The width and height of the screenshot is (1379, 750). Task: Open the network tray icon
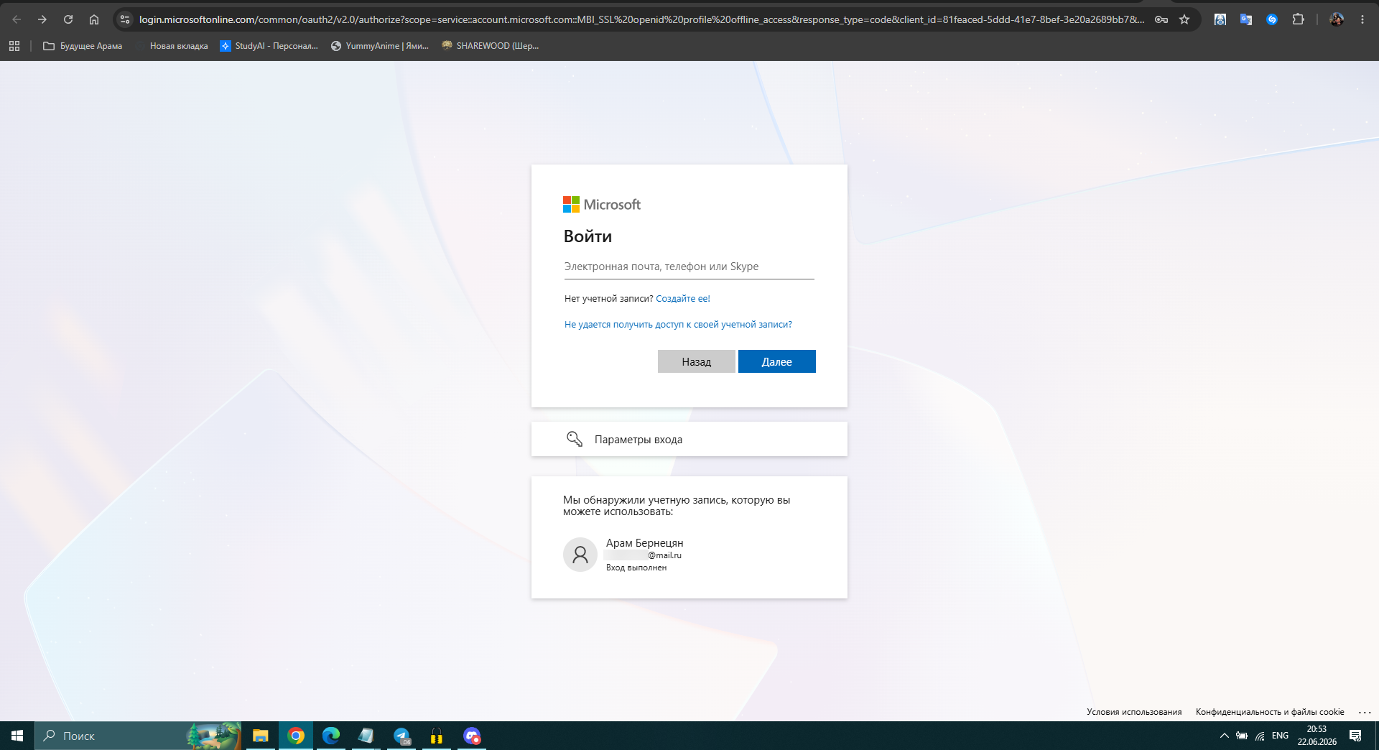pos(1260,736)
